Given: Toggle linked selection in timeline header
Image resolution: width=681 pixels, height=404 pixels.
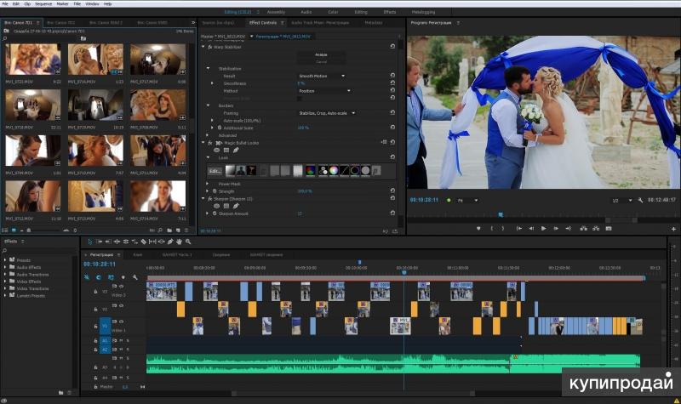Looking at the screenshot, I should [111, 277].
